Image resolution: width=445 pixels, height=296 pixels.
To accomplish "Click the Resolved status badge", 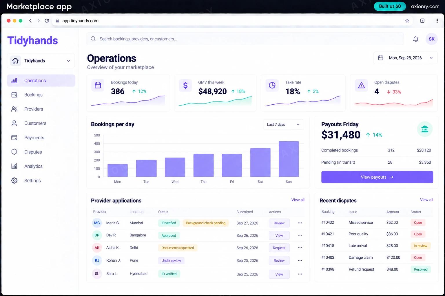I will 421,269.
